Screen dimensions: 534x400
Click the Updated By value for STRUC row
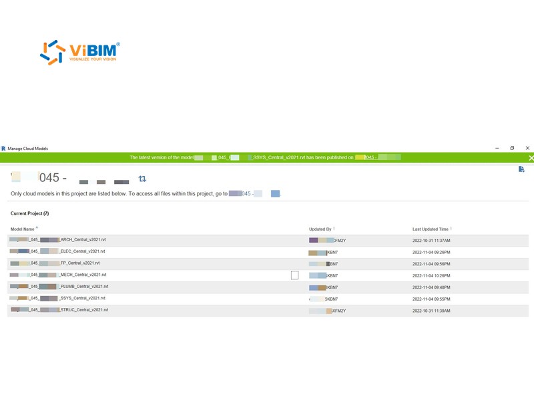(327, 311)
